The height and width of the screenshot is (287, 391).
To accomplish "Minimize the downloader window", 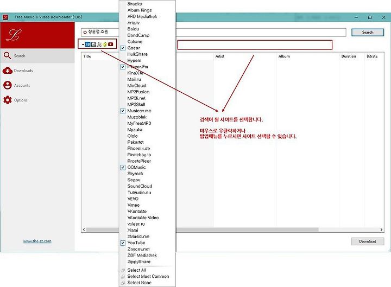I will tap(356, 17).
